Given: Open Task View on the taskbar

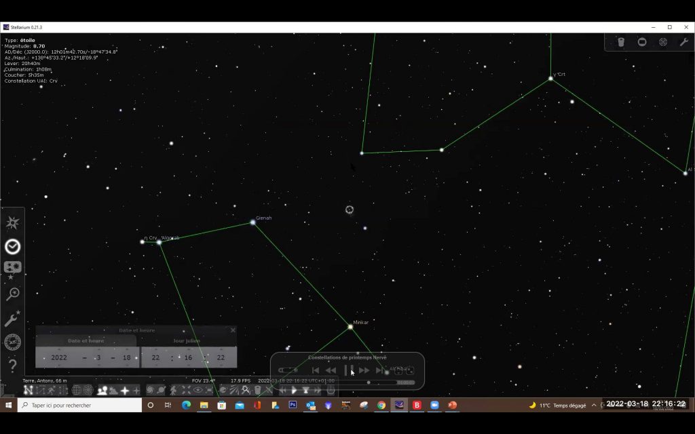Looking at the screenshot, I should (x=168, y=405).
